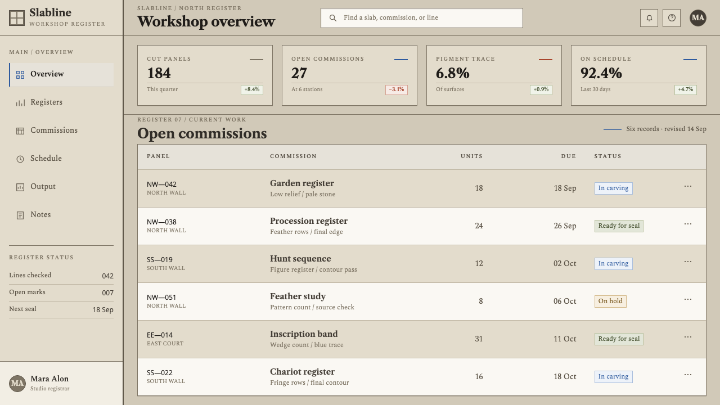This screenshot has height=405, width=720.
Task: Click the Cut Panels stat card
Action: pos(205,75)
